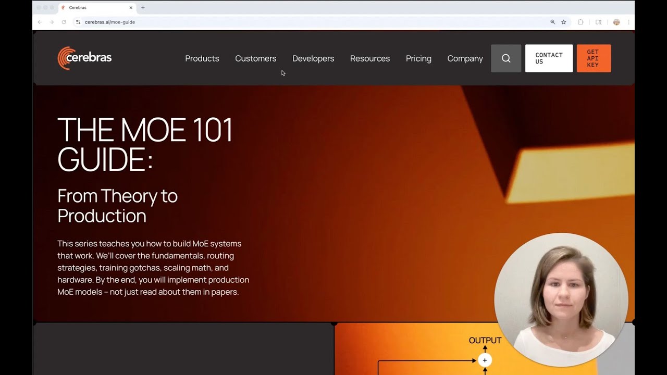Click the zoom magnifier icon in address bar
The height and width of the screenshot is (375, 667).
[553, 22]
